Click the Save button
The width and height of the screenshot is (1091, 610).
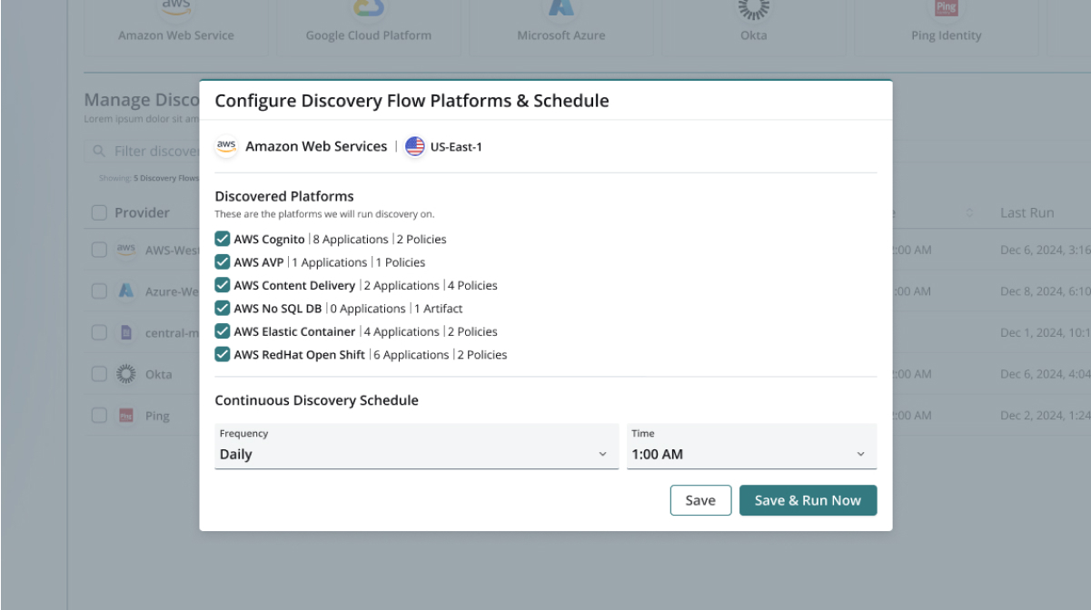tap(700, 500)
